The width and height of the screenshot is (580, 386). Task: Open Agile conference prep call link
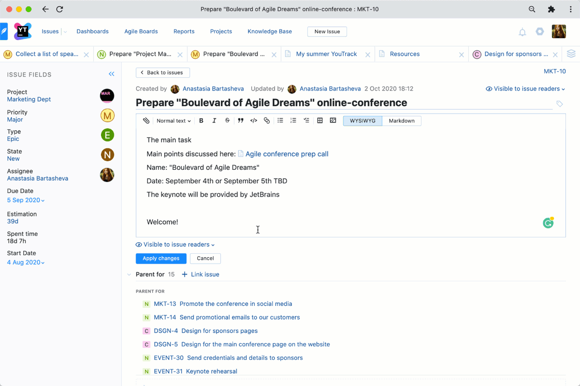(287, 154)
